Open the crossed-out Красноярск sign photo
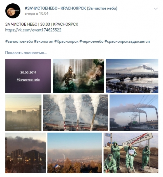This screenshot has width=163, height=177. [131, 153]
